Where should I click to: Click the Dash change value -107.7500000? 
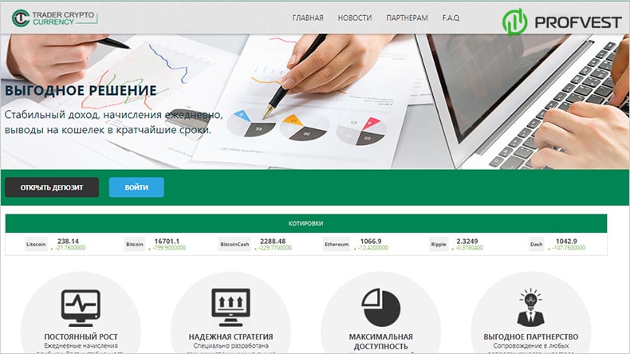(x=569, y=248)
